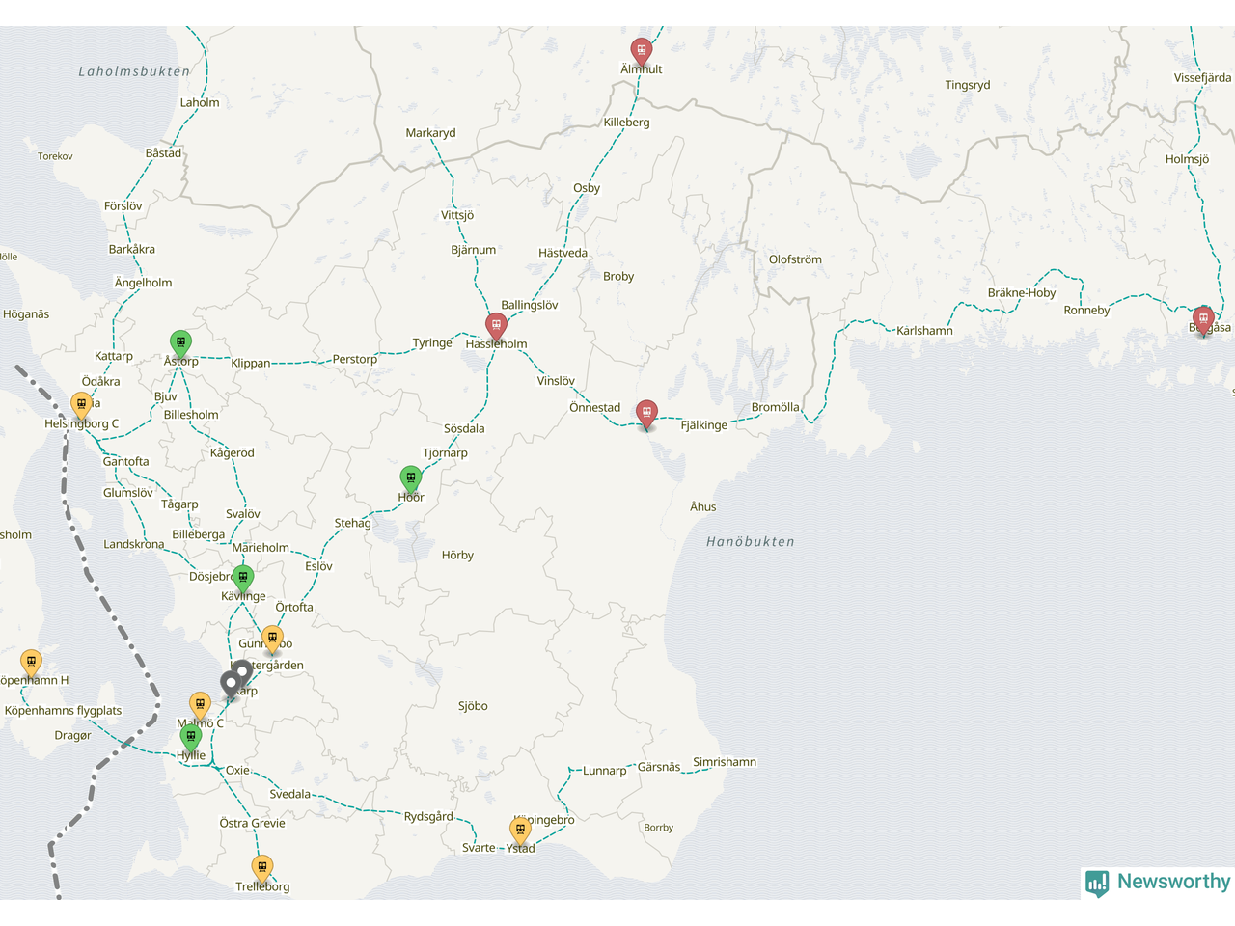Click the Vissefjärda label
The width and height of the screenshot is (1235, 926).
pyautogui.click(x=1202, y=77)
